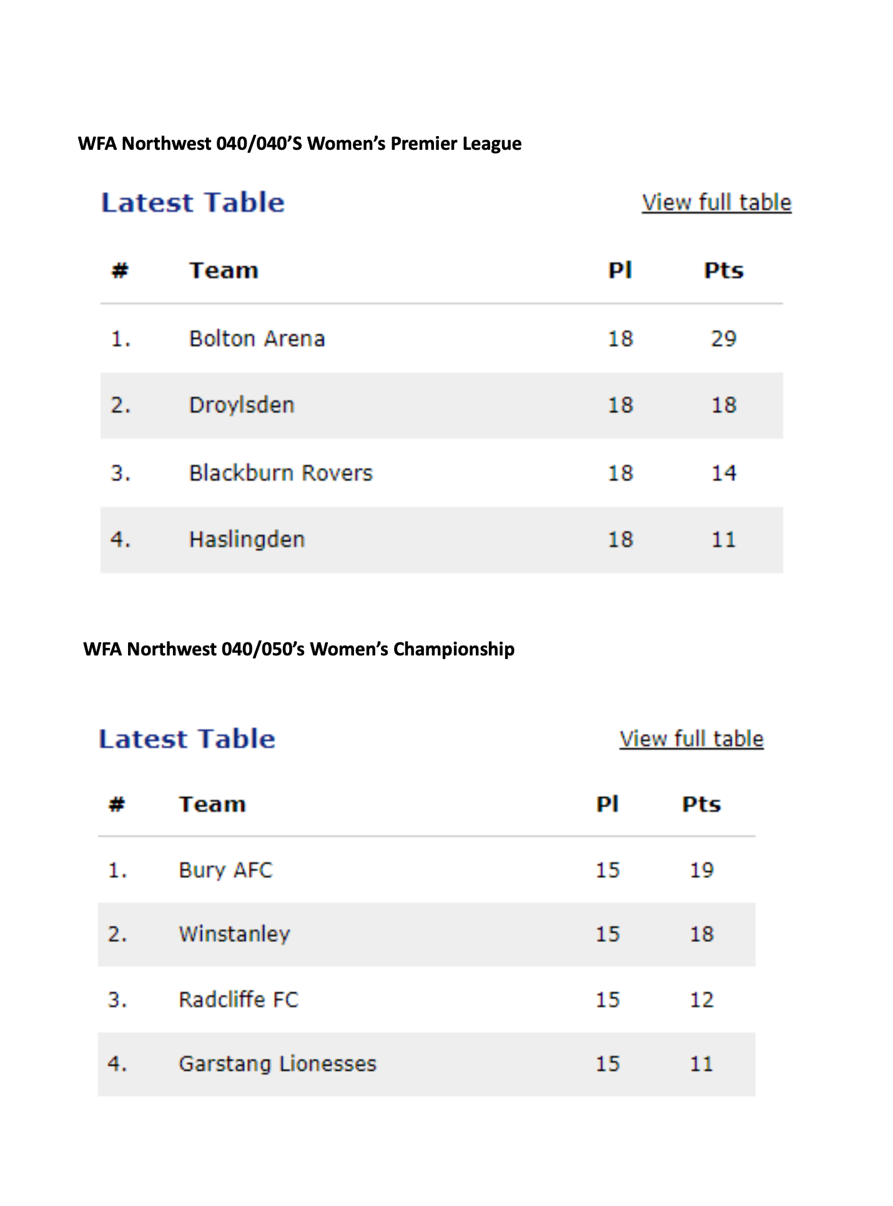This screenshot has height=1206, width=893.
Task: Click the Haslingden team name
Action: pos(247,540)
